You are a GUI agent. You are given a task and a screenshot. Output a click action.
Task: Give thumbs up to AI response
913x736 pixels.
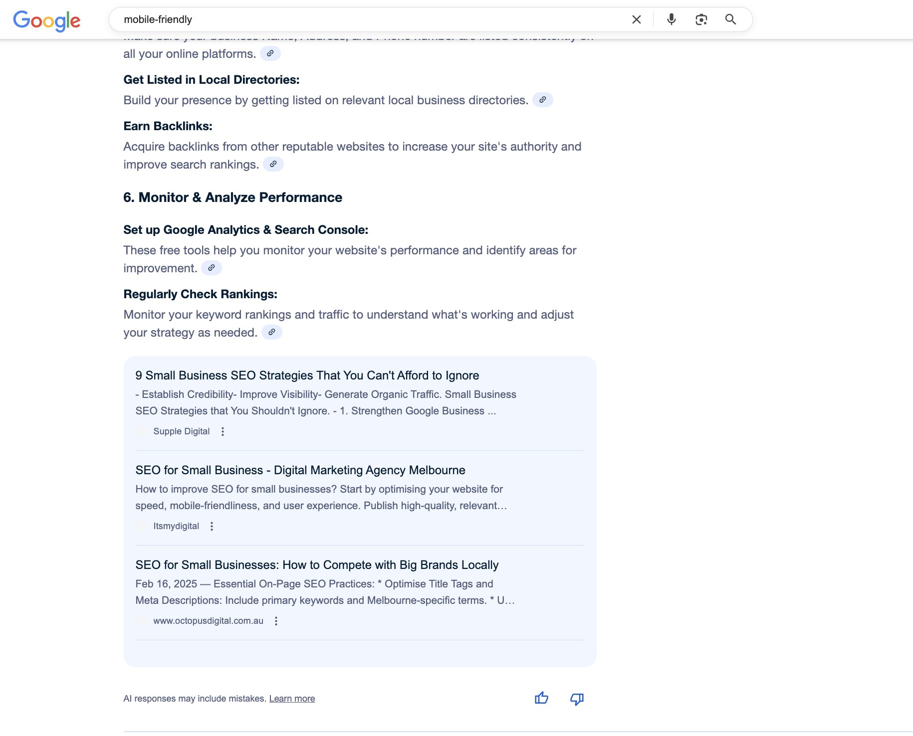[x=541, y=698]
